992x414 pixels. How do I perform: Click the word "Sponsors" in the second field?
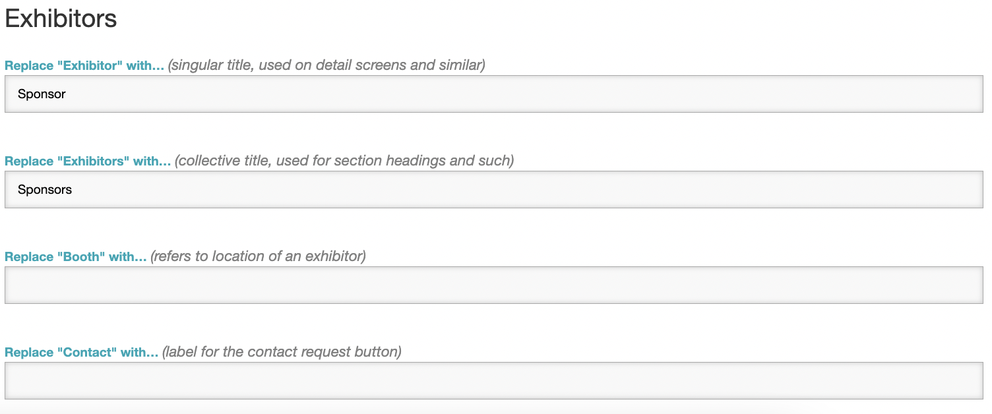[45, 190]
